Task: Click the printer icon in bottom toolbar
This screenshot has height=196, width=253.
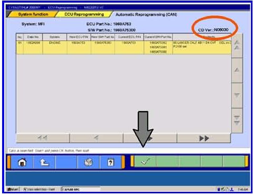Action: [x=88, y=162]
